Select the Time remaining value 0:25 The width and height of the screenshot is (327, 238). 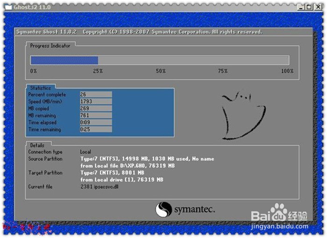96,129
